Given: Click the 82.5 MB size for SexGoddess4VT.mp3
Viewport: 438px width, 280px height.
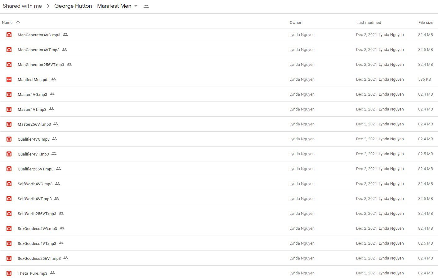Looking at the screenshot, I should [x=426, y=243].
